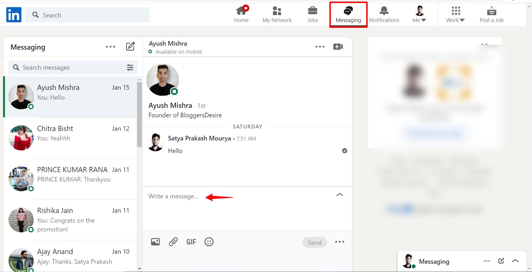Image resolution: width=532 pixels, height=272 pixels.
Task: Open the Notifications tab
Action: (384, 15)
